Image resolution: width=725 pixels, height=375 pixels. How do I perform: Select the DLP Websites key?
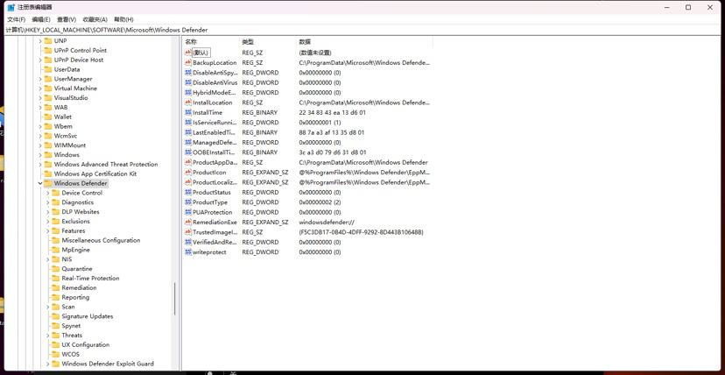click(x=81, y=212)
